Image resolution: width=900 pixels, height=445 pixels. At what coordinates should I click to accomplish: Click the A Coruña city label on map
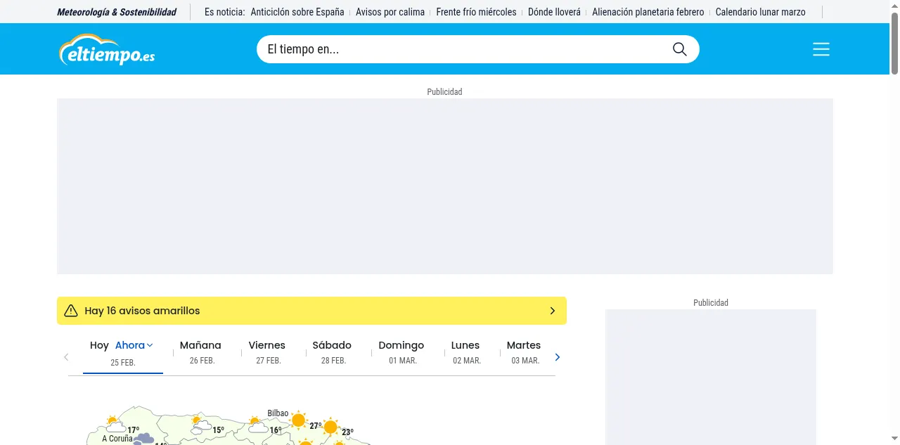pos(117,439)
